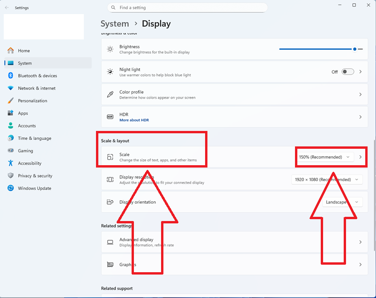
Task: Click System in the breadcrumb
Action: [x=115, y=24]
